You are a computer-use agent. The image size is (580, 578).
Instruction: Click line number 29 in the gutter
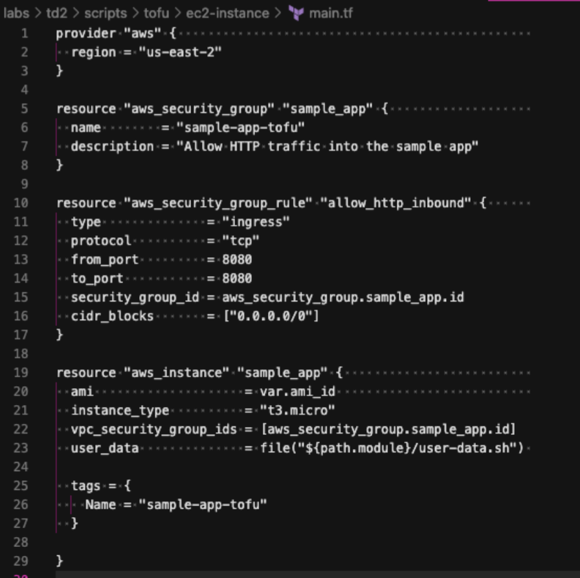21,560
